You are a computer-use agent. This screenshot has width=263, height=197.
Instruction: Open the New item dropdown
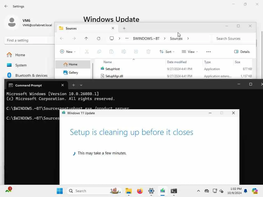click(68, 52)
